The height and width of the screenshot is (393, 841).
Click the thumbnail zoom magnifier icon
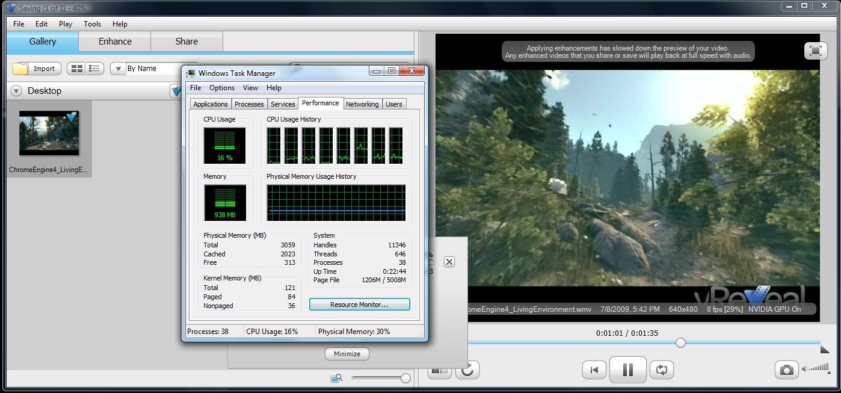point(336,378)
